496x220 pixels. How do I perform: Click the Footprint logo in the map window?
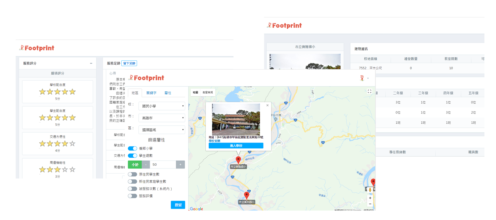(x=146, y=78)
